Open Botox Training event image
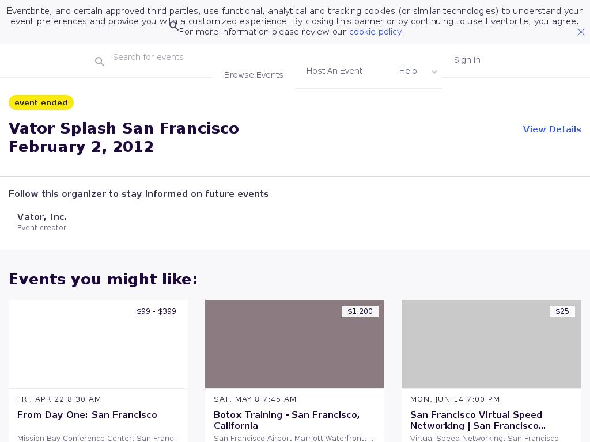590x442 pixels. click(294, 344)
